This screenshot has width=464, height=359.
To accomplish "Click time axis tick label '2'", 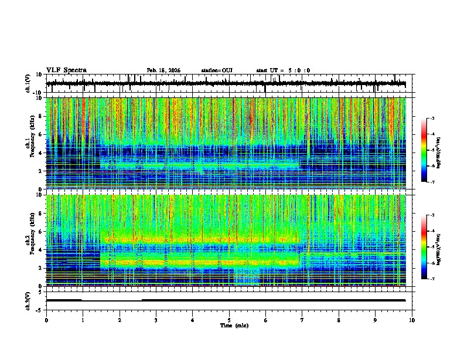I will pyautogui.click(x=120, y=320).
